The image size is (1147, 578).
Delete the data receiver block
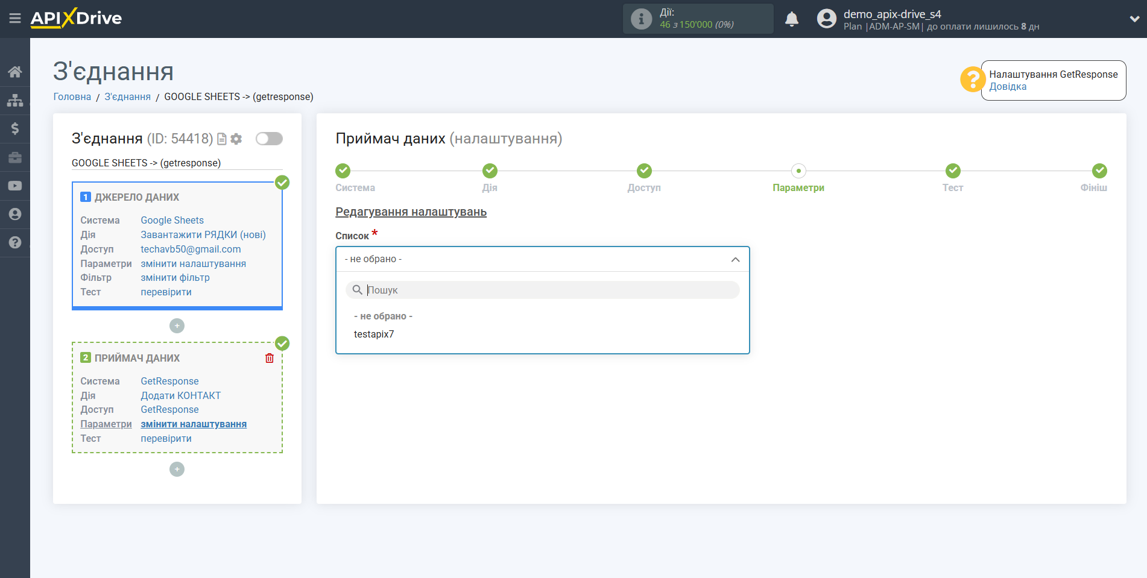(x=270, y=358)
